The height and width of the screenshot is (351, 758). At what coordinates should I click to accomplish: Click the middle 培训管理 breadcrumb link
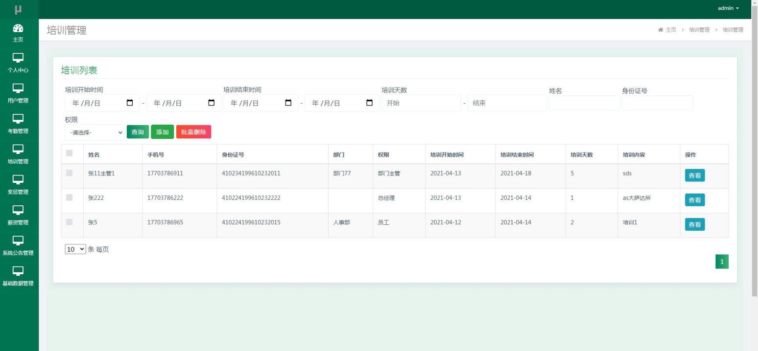click(699, 30)
